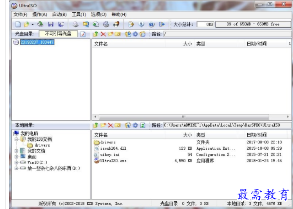Screen dimensions: 293x209
Task: Open the blue info bubble icon
Action: click(x=141, y=25)
